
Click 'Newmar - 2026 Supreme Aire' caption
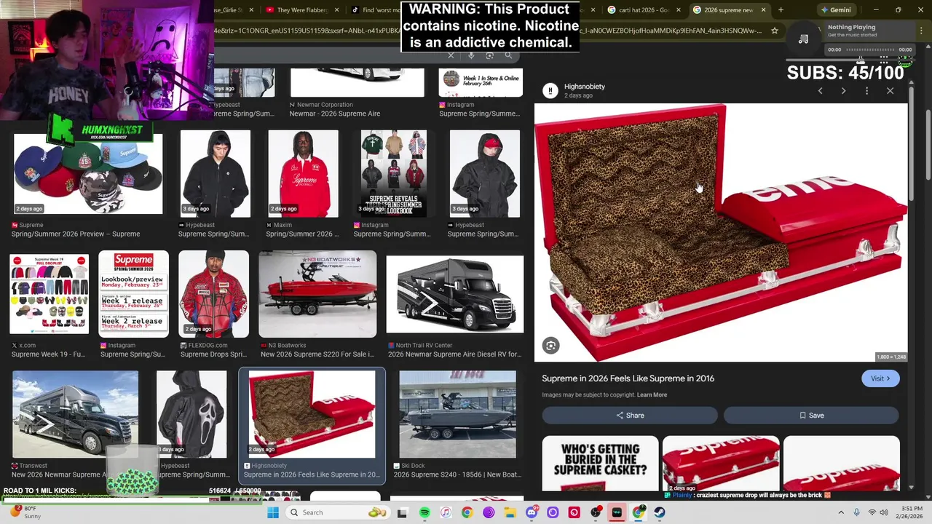(335, 114)
